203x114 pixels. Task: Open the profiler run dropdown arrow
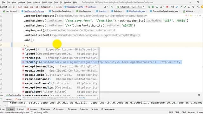click(x=164, y=7)
